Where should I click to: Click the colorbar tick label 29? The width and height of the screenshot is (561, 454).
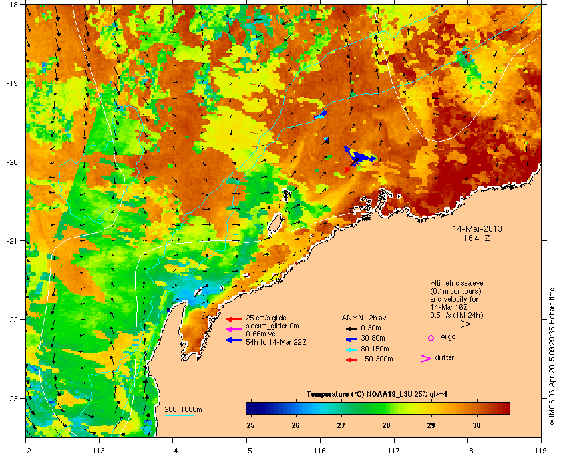[x=431, y=425]
